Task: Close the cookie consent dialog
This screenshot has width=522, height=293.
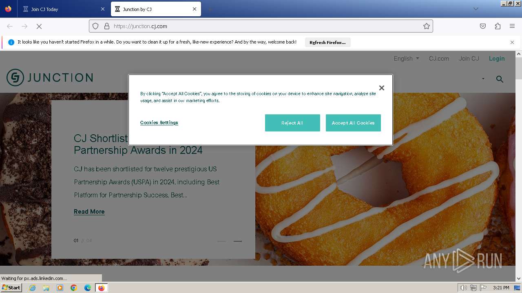Action: (381, 88)
